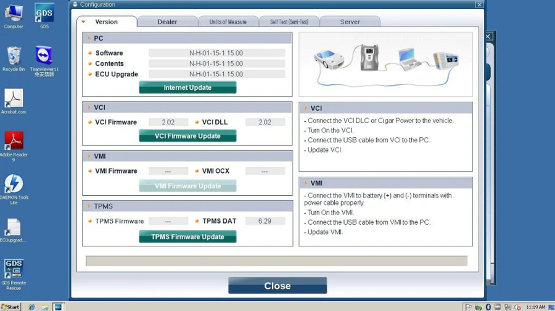Switch to the Dealer tab
This screenshot has width=555, height=311.
coord(167,22)
